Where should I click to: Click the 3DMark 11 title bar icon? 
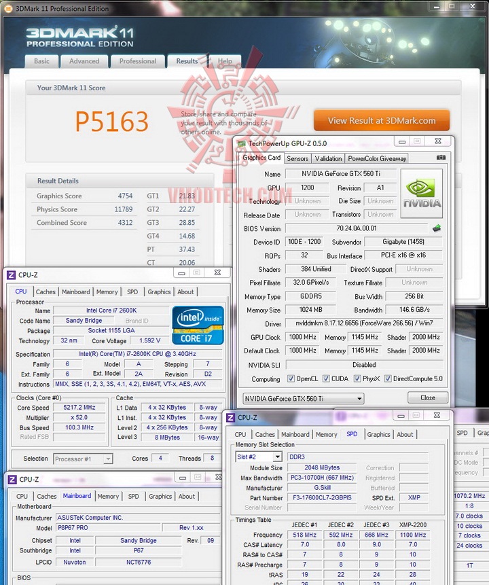(9, 9)
